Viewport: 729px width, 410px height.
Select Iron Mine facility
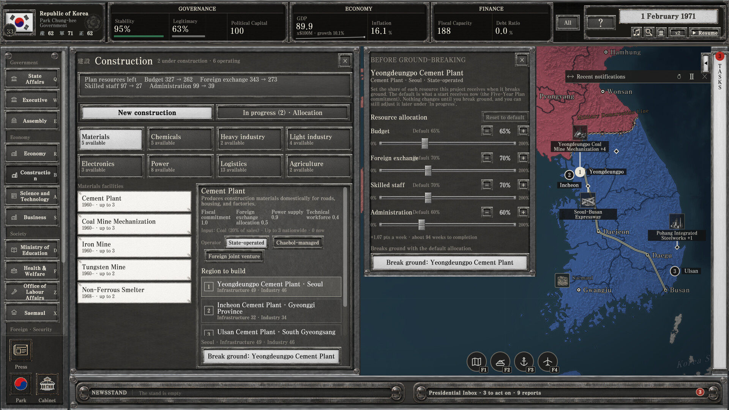click(134, 247)
